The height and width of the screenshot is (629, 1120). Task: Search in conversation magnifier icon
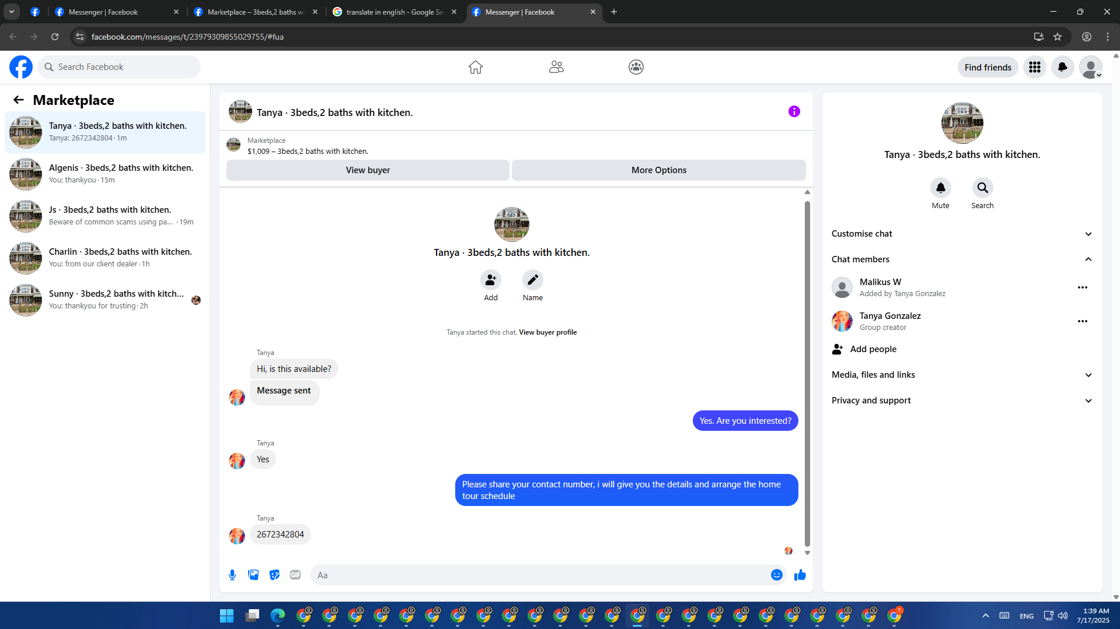pos(983,188)
